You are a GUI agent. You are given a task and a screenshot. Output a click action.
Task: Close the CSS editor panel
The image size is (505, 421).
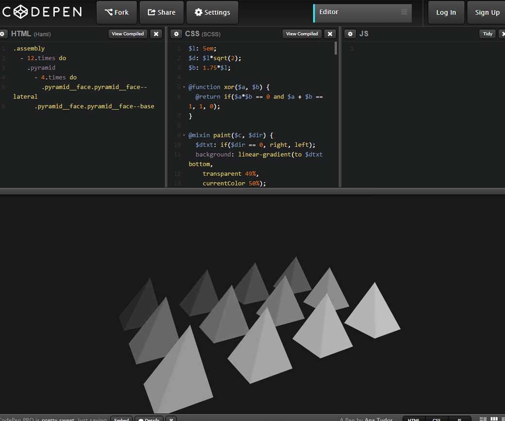[330, 34]
